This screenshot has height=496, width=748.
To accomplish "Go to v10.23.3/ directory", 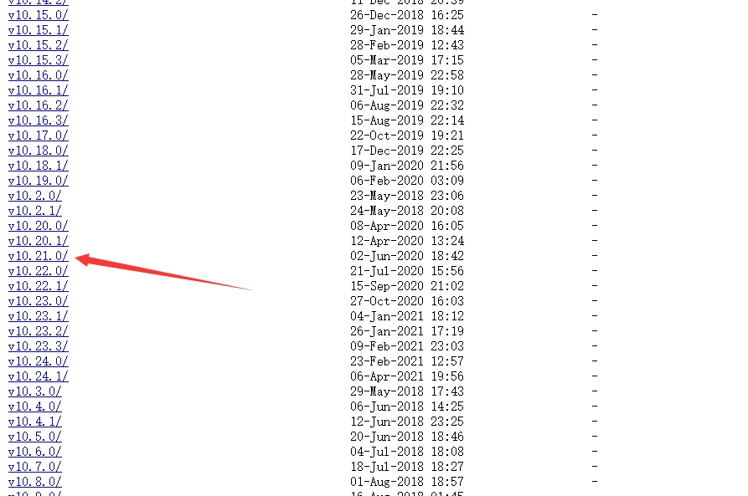I will (x=39, y=346).
